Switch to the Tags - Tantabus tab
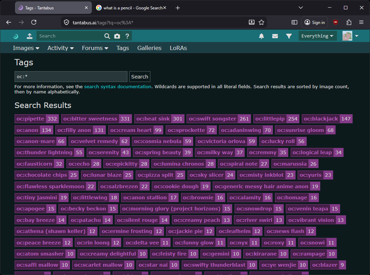The width and height of the screenshot is (370, 275). (x=53, y=8)
